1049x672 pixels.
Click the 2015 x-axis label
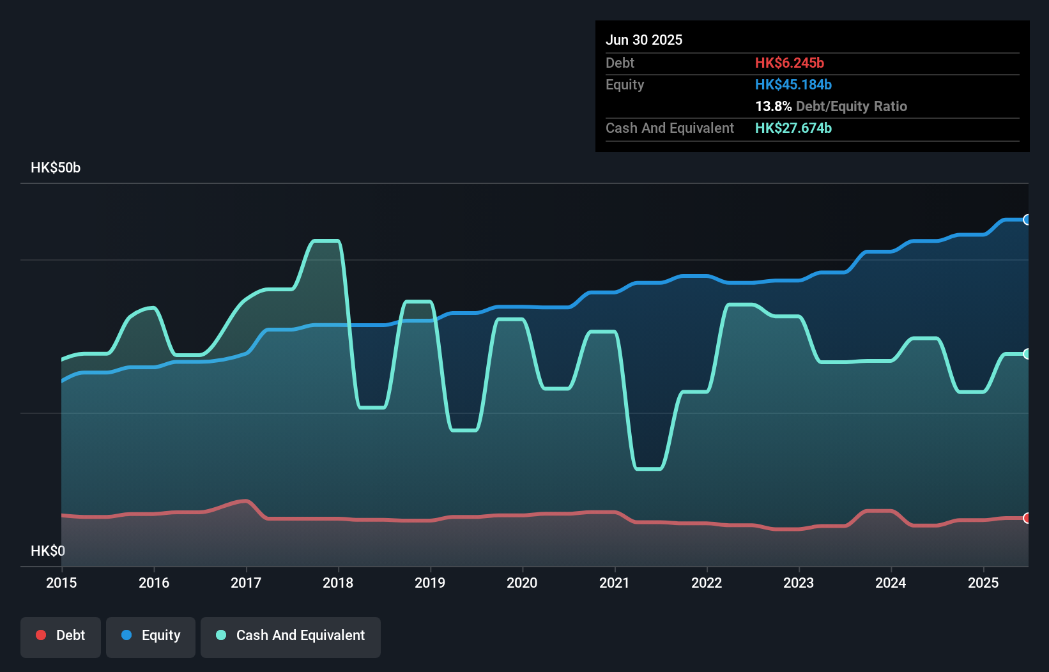tap(61, 583)
